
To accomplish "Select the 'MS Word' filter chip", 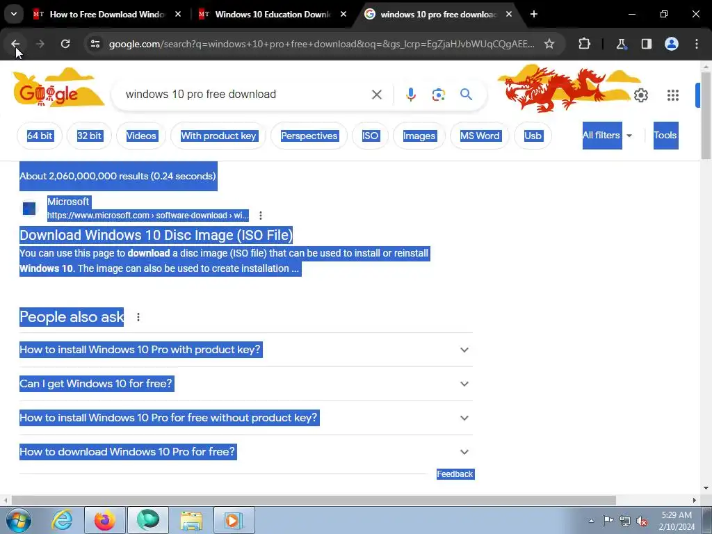I will click(x=480, y=136).
